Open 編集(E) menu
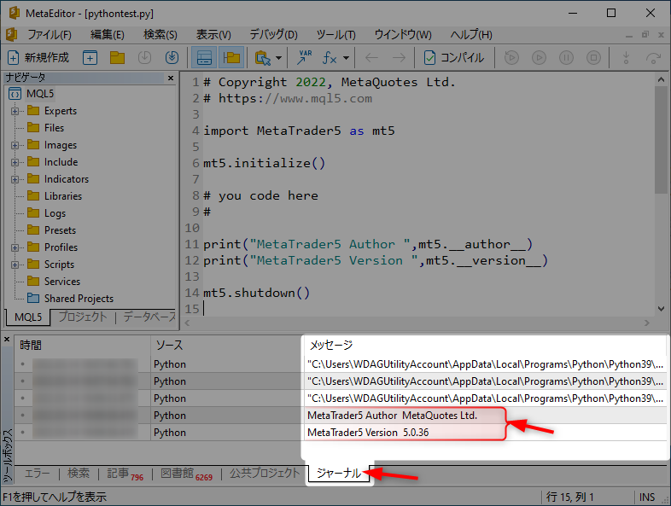 (x=108, y=35)
